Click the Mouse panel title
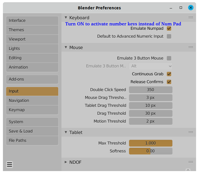The height and width of the screenshot is (174, 199). 76,48
